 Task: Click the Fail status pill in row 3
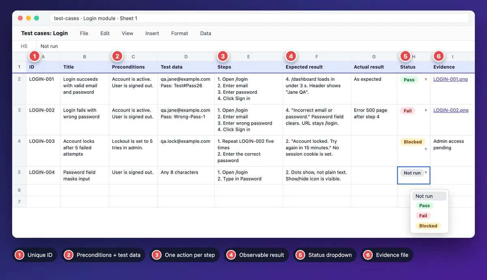[x=408, y=111]
